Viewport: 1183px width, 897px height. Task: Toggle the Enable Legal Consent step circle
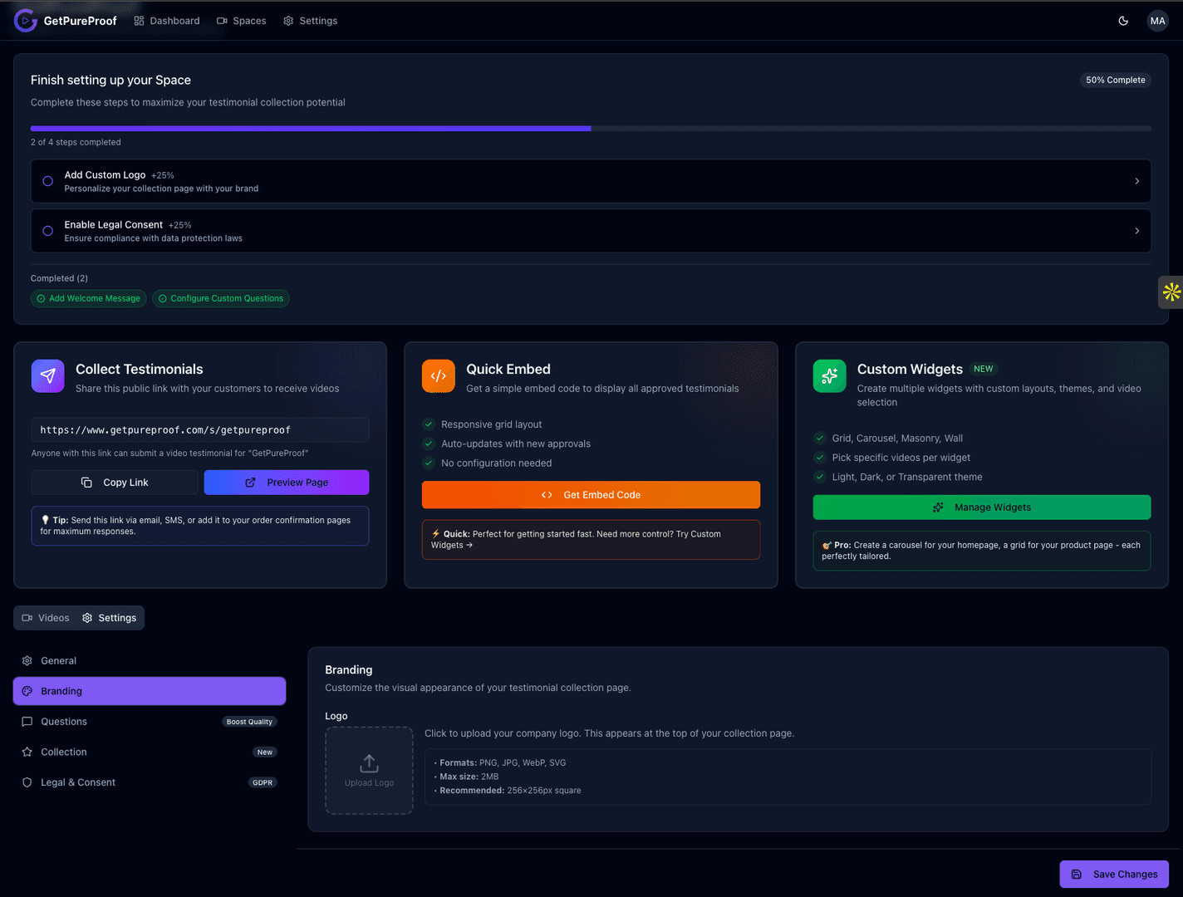click(47, 231)
